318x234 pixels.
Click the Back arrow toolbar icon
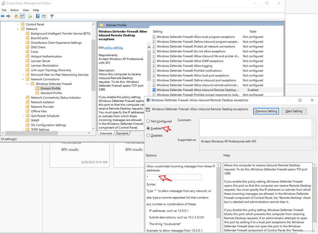3,16
